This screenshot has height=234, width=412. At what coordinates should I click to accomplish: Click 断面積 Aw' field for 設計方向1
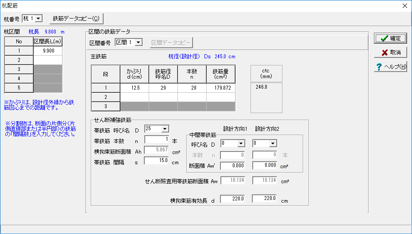(232, 166)
